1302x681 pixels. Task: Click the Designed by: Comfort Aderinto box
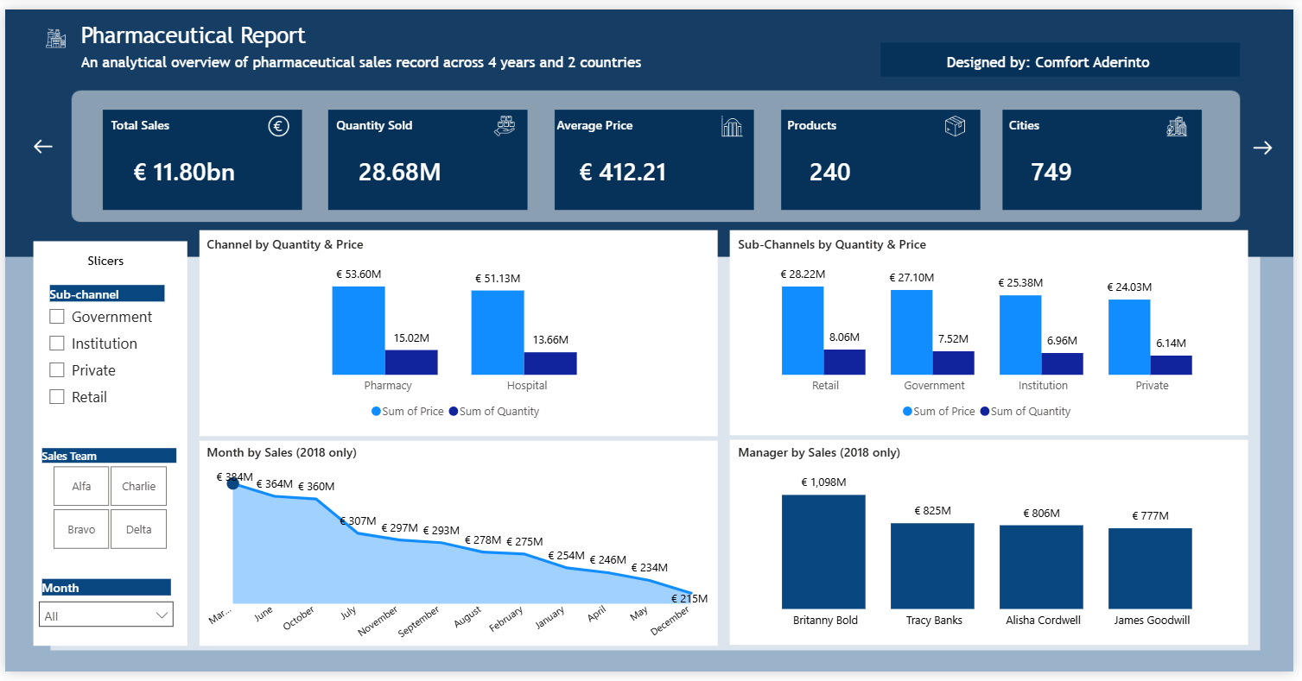coord(1060,60)
